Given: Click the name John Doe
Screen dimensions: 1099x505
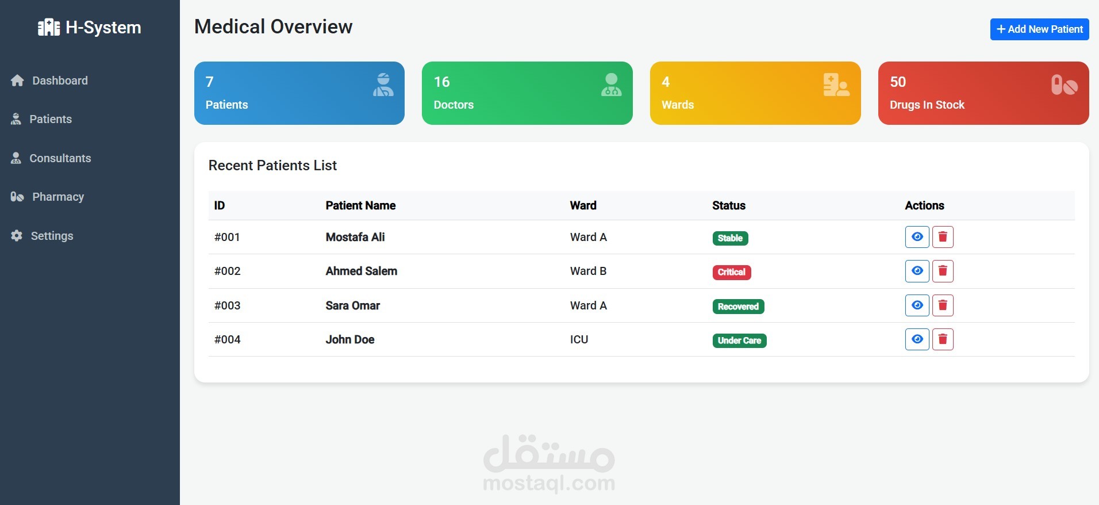Looking at the screenshot, I should [350, 339].
